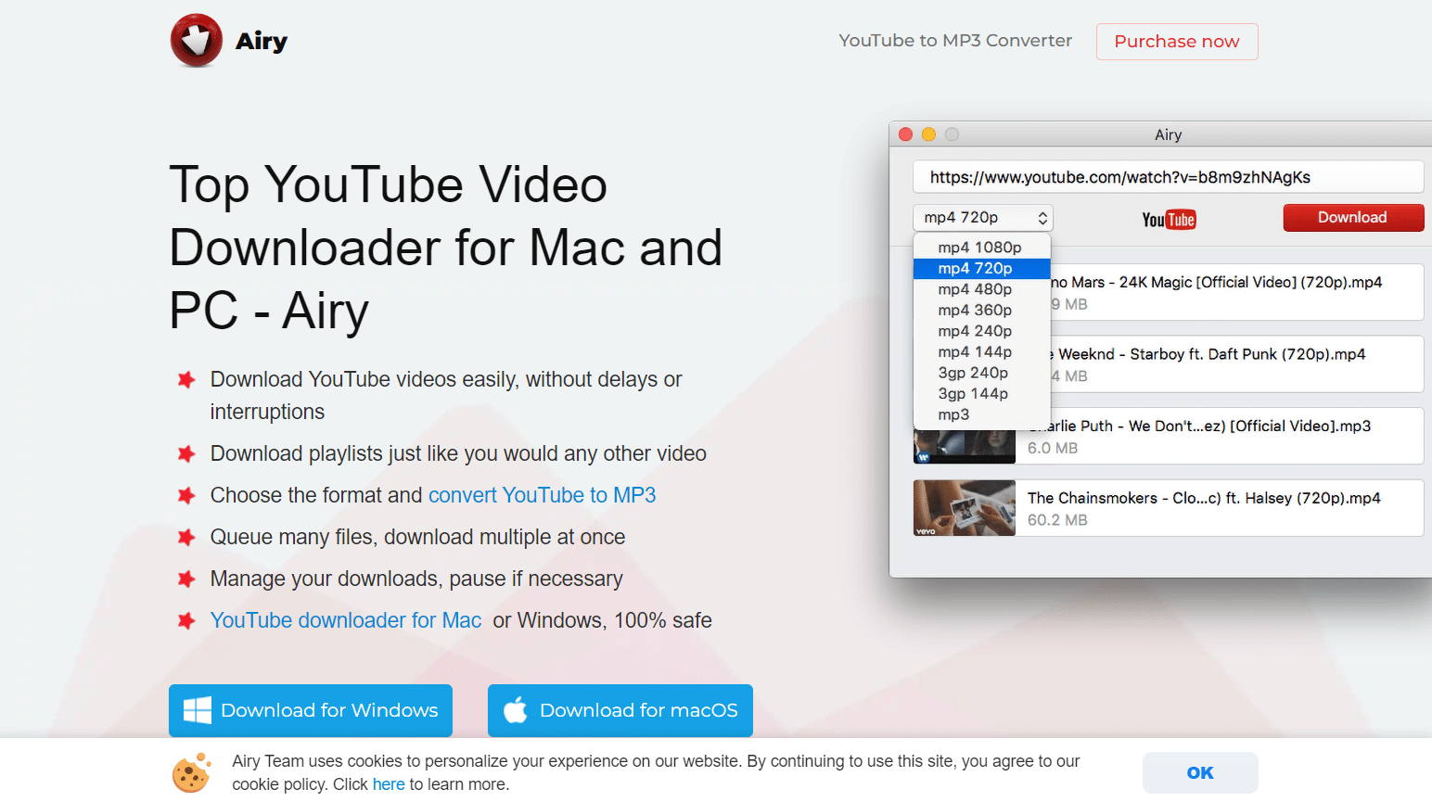
Task: Open the mp4 720p format dropdown
Action: pyautogui.click(x=983, y=218)
